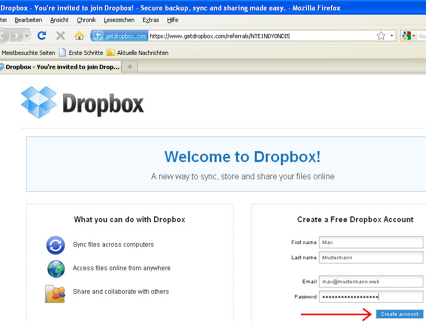Open the Google search engine selector
Viewport: 426px width, 322px height.
coord(408,36)
